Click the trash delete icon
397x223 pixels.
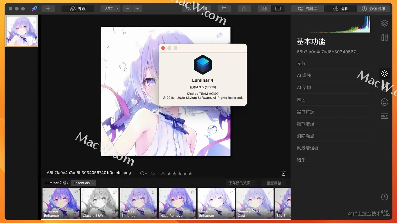284,173
